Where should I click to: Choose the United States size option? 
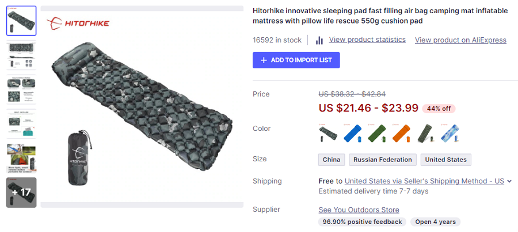coord(446,160)
